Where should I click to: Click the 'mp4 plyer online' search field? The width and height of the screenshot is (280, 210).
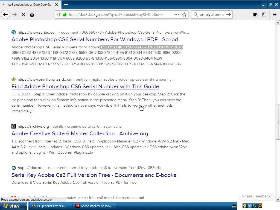click(212, 14)
